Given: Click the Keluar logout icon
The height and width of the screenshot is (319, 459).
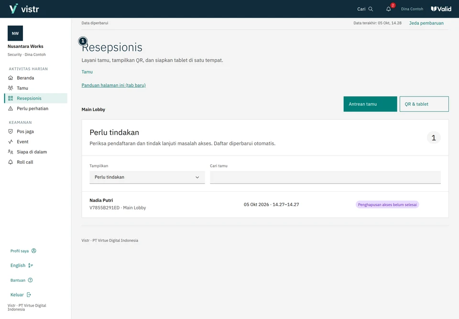Looking at the screenshot, I should (29, 295).
